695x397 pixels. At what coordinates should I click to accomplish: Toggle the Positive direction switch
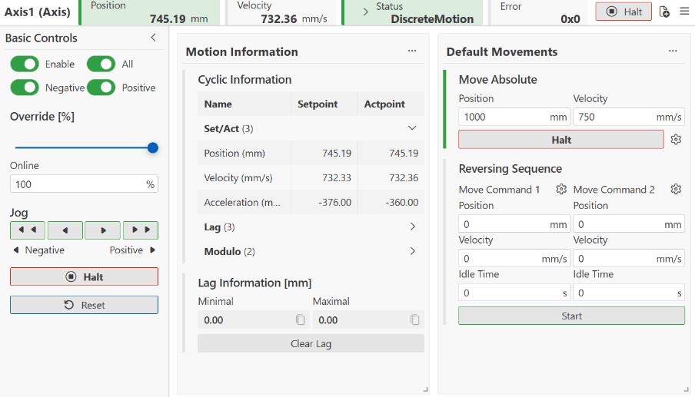tap(101, 88)
